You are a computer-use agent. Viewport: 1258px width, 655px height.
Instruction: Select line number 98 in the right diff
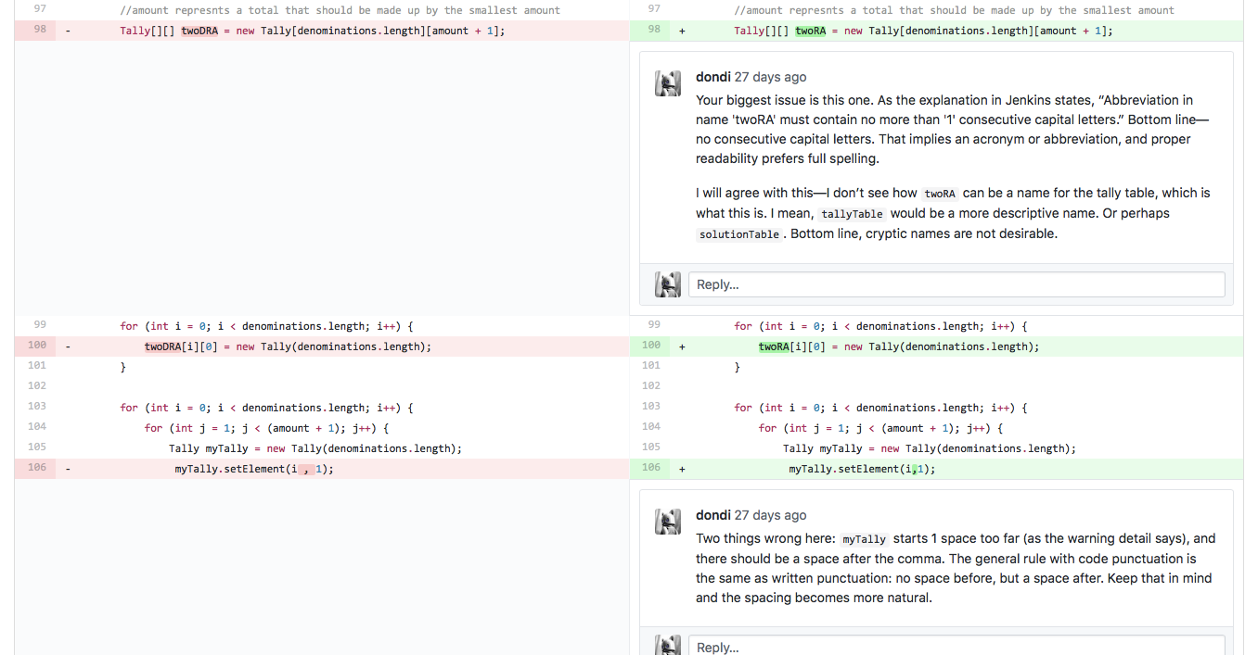pos(654,30)
